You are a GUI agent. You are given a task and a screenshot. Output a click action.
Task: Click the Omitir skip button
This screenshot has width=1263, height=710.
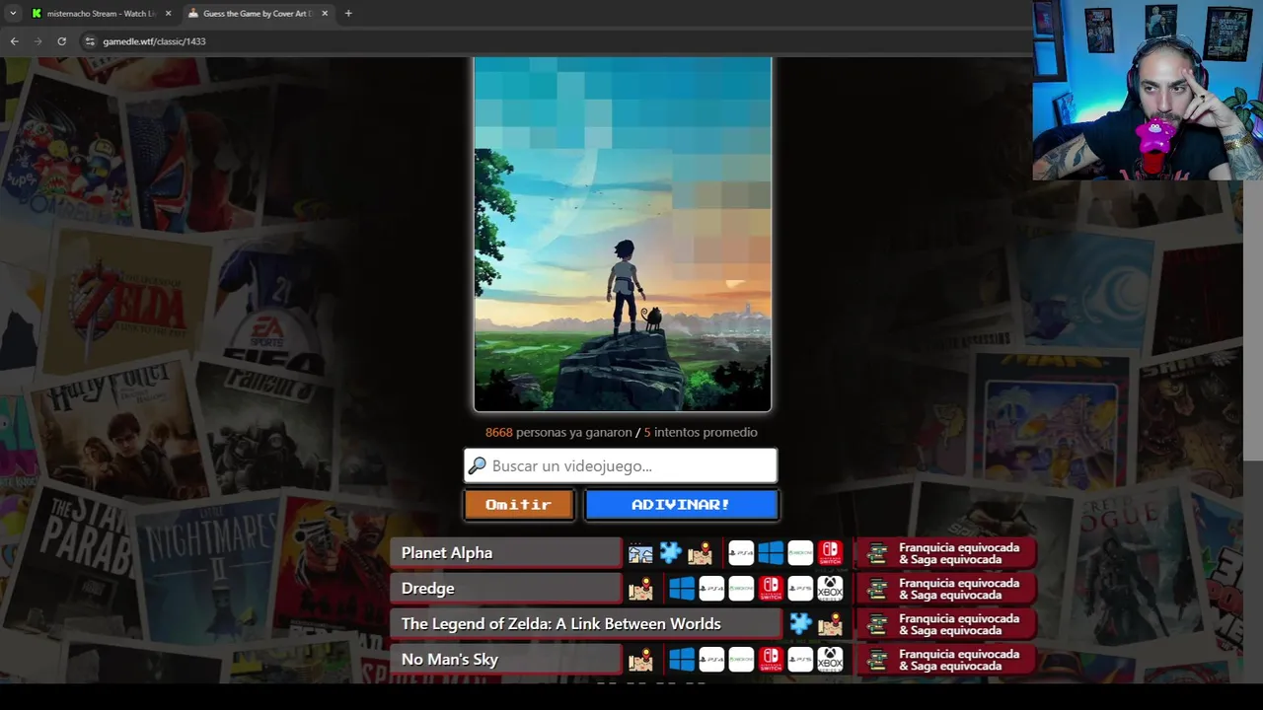(x=519, y=505)
